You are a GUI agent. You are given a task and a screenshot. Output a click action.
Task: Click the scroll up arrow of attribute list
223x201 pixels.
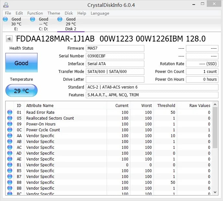pyautogui.click(x=215, y=105)
